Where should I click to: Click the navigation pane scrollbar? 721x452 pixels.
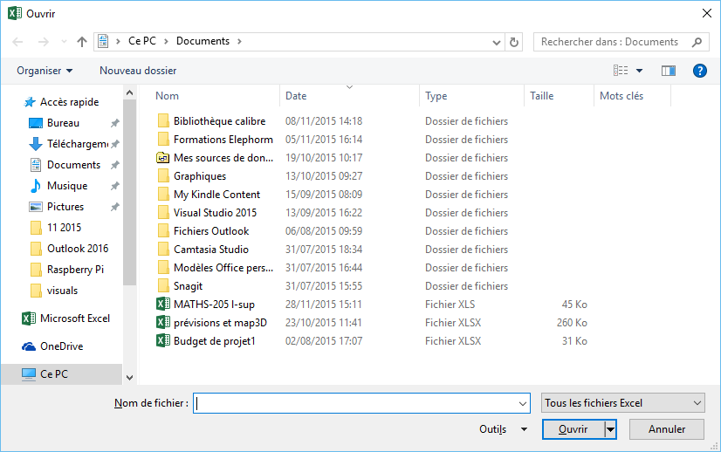pos(129,192)
